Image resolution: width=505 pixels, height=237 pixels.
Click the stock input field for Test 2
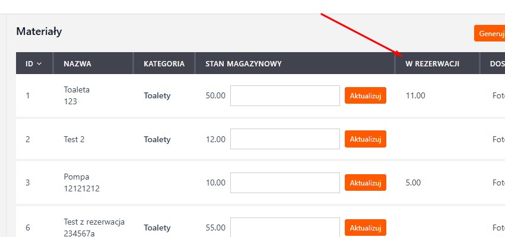coord(285,140)
